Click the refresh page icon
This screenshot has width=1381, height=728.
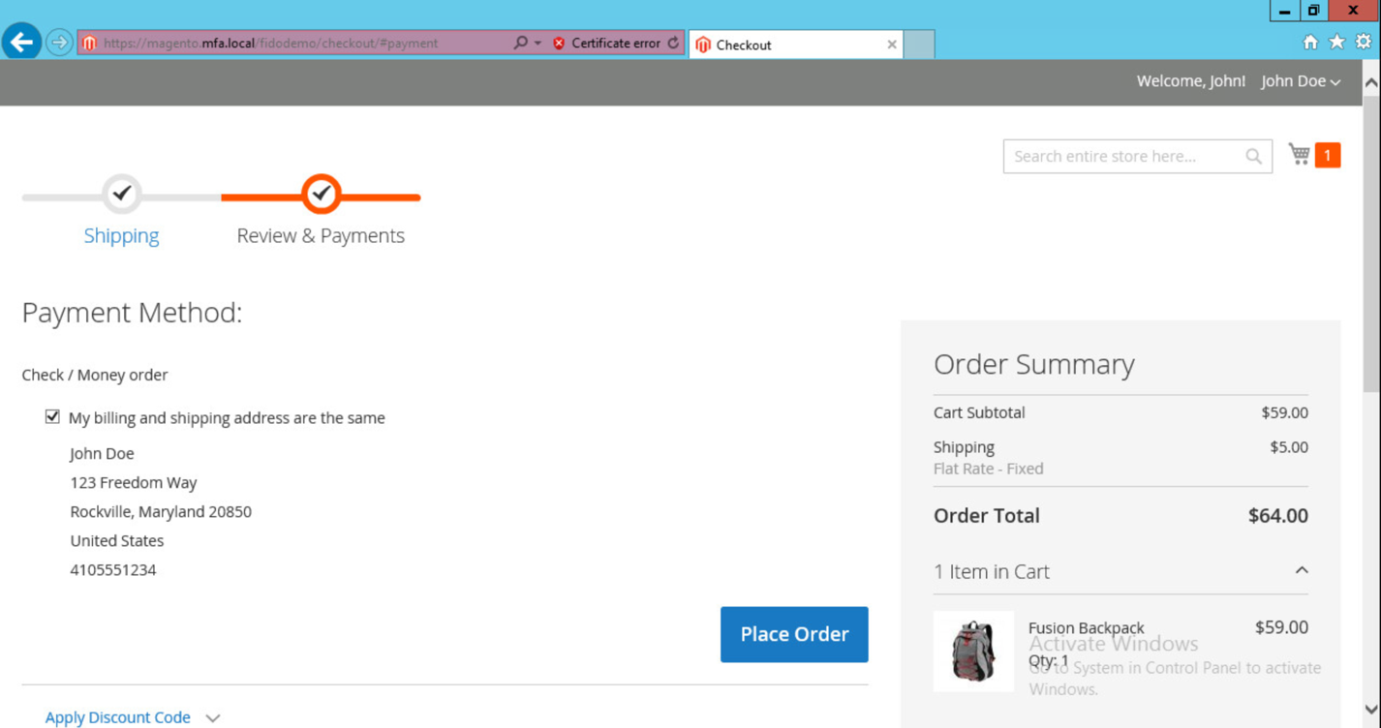673,43
